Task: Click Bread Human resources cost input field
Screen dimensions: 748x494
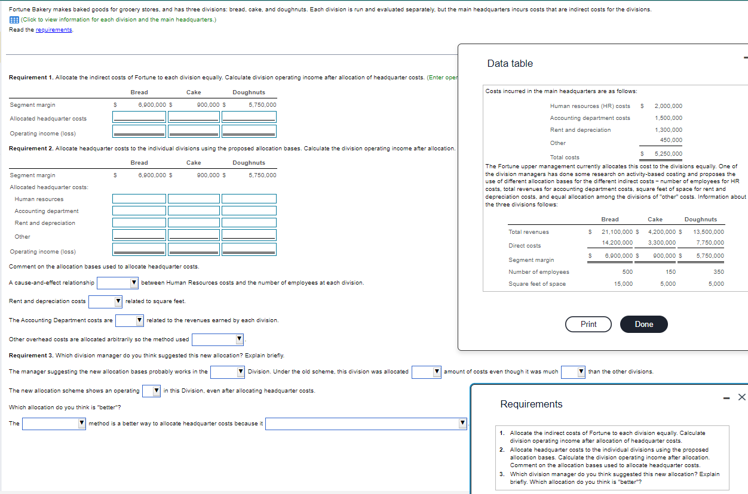Action: 139,199
